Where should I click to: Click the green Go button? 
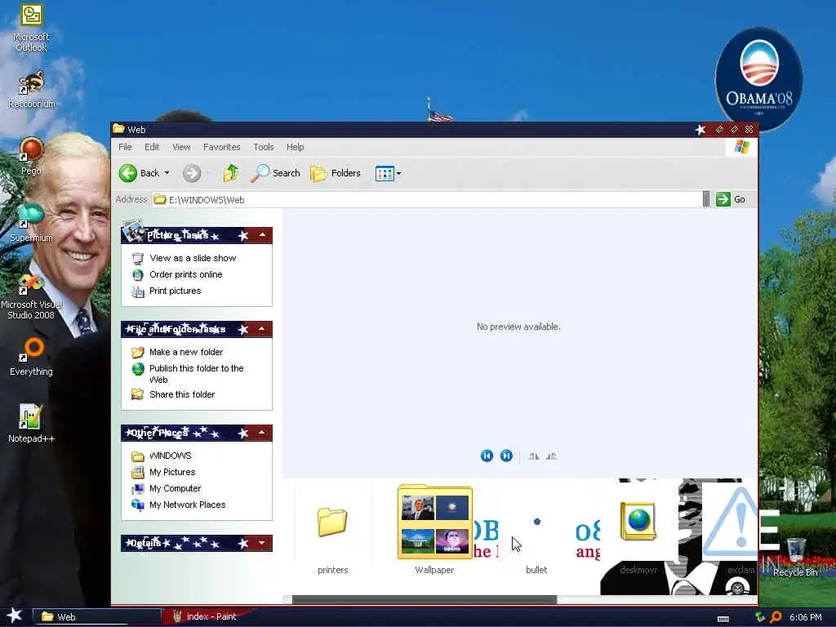(731, 199)
